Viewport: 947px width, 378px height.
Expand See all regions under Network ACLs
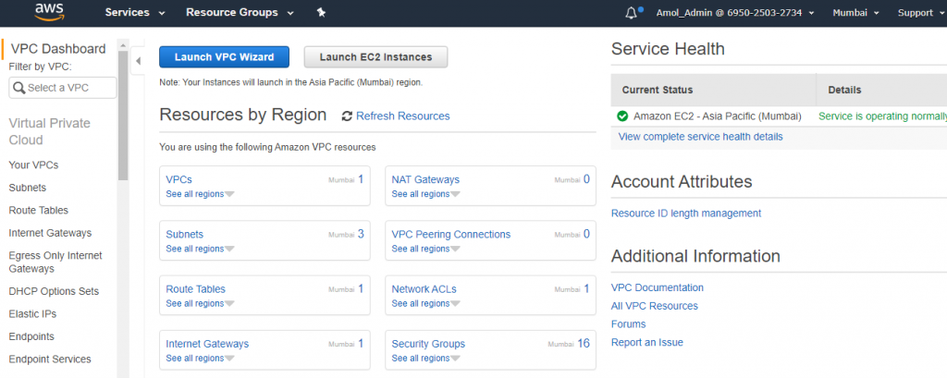(x=425, y=303)
